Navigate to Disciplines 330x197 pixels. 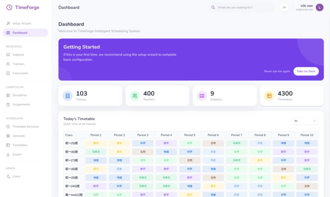pos(25,95)
